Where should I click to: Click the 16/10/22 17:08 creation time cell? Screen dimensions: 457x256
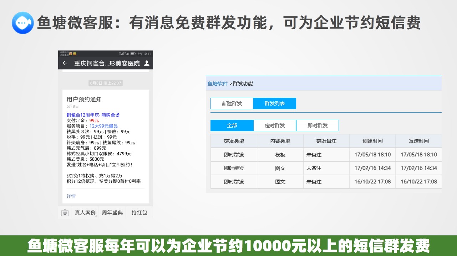click(372, 182)
